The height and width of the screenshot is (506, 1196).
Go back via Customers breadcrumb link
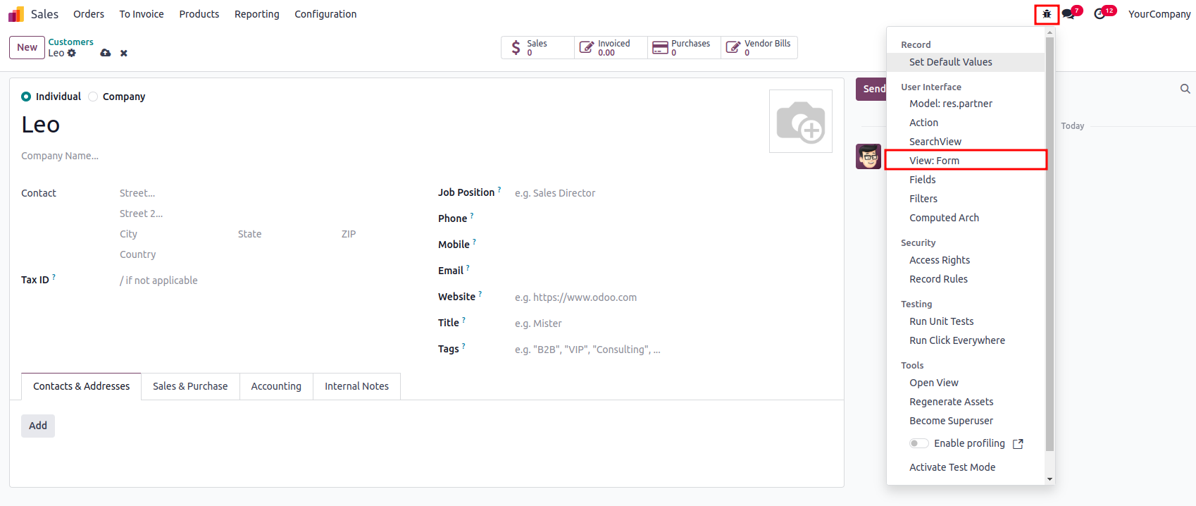(70, 42)
